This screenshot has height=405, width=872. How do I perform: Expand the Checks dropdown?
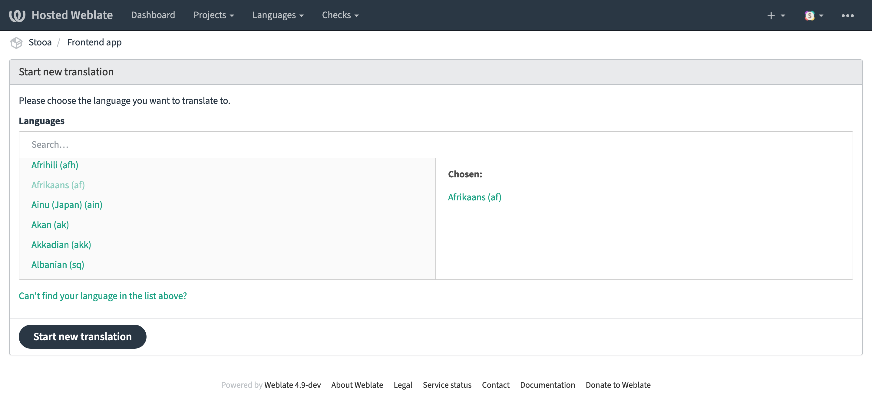click(340, 15)
